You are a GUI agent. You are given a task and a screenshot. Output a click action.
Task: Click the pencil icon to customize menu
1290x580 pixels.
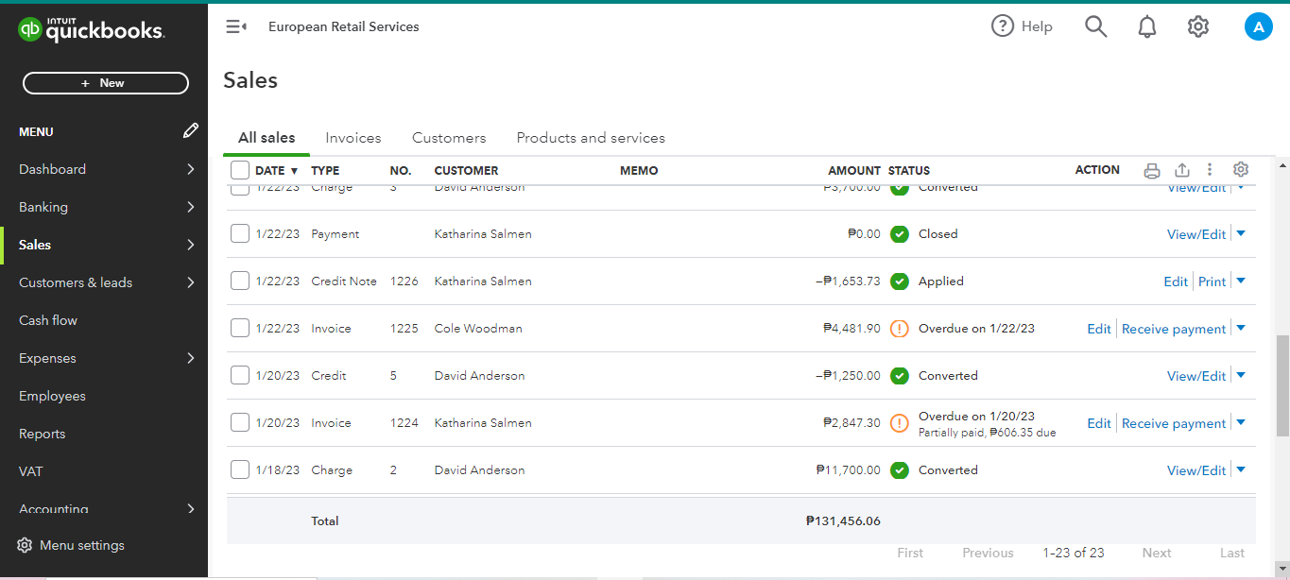191,131
